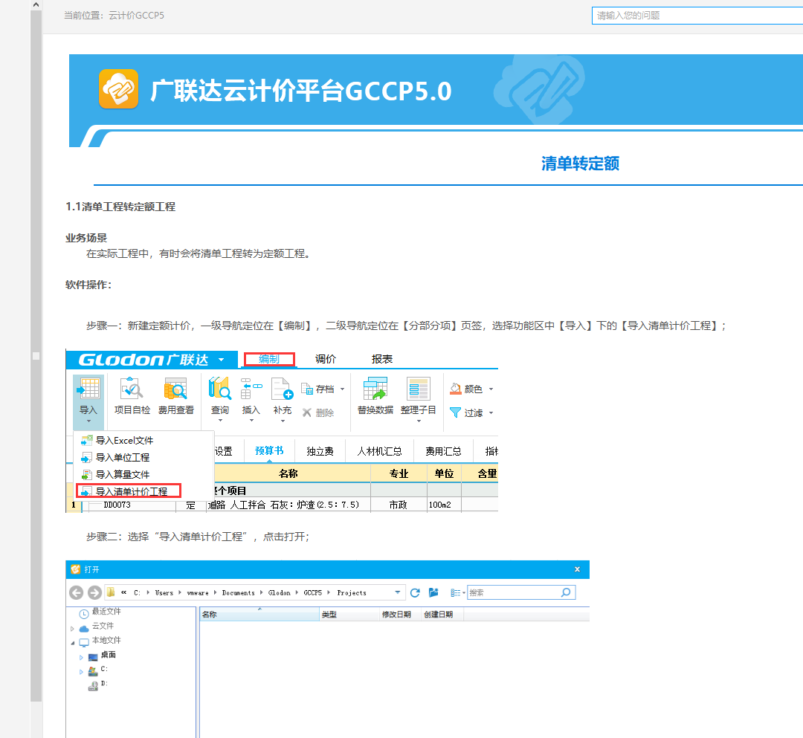
Task: Choose 导入单位工程 from the import menu
Action: pyautogui.click(x=123, y=458)
